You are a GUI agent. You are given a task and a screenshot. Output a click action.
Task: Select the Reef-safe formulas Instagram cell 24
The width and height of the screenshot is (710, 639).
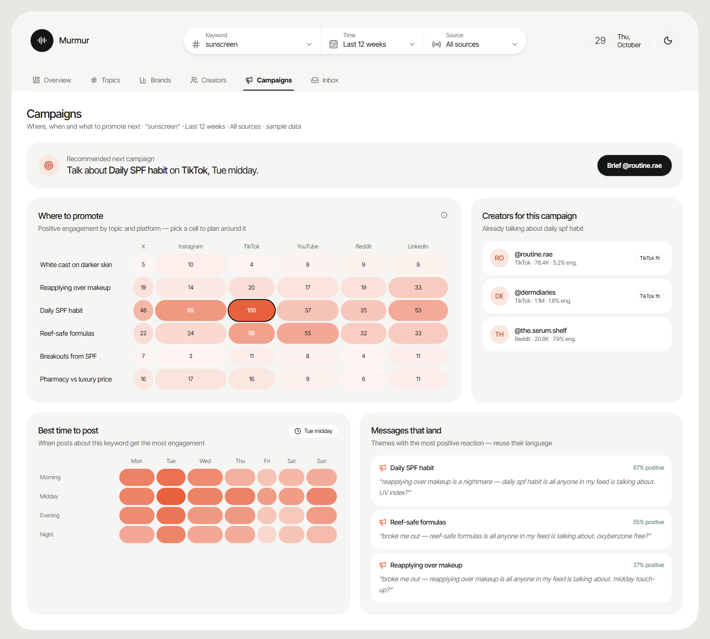coord(191,333)
